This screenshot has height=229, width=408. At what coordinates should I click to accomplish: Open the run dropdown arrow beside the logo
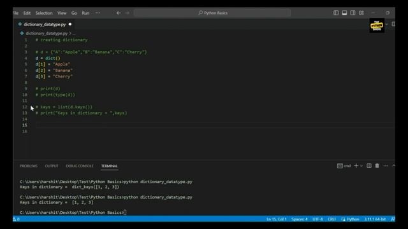coord(387,24)
